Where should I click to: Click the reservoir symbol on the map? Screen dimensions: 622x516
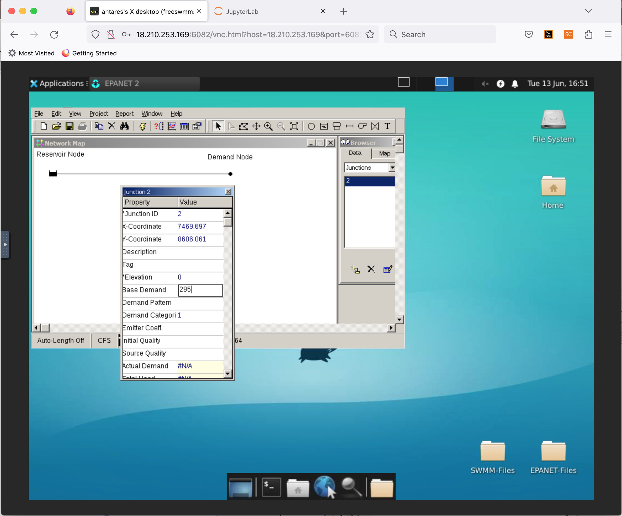tap(53, 174)
